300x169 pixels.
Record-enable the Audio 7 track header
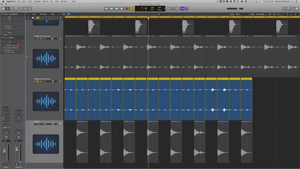(x=40, y=124)
